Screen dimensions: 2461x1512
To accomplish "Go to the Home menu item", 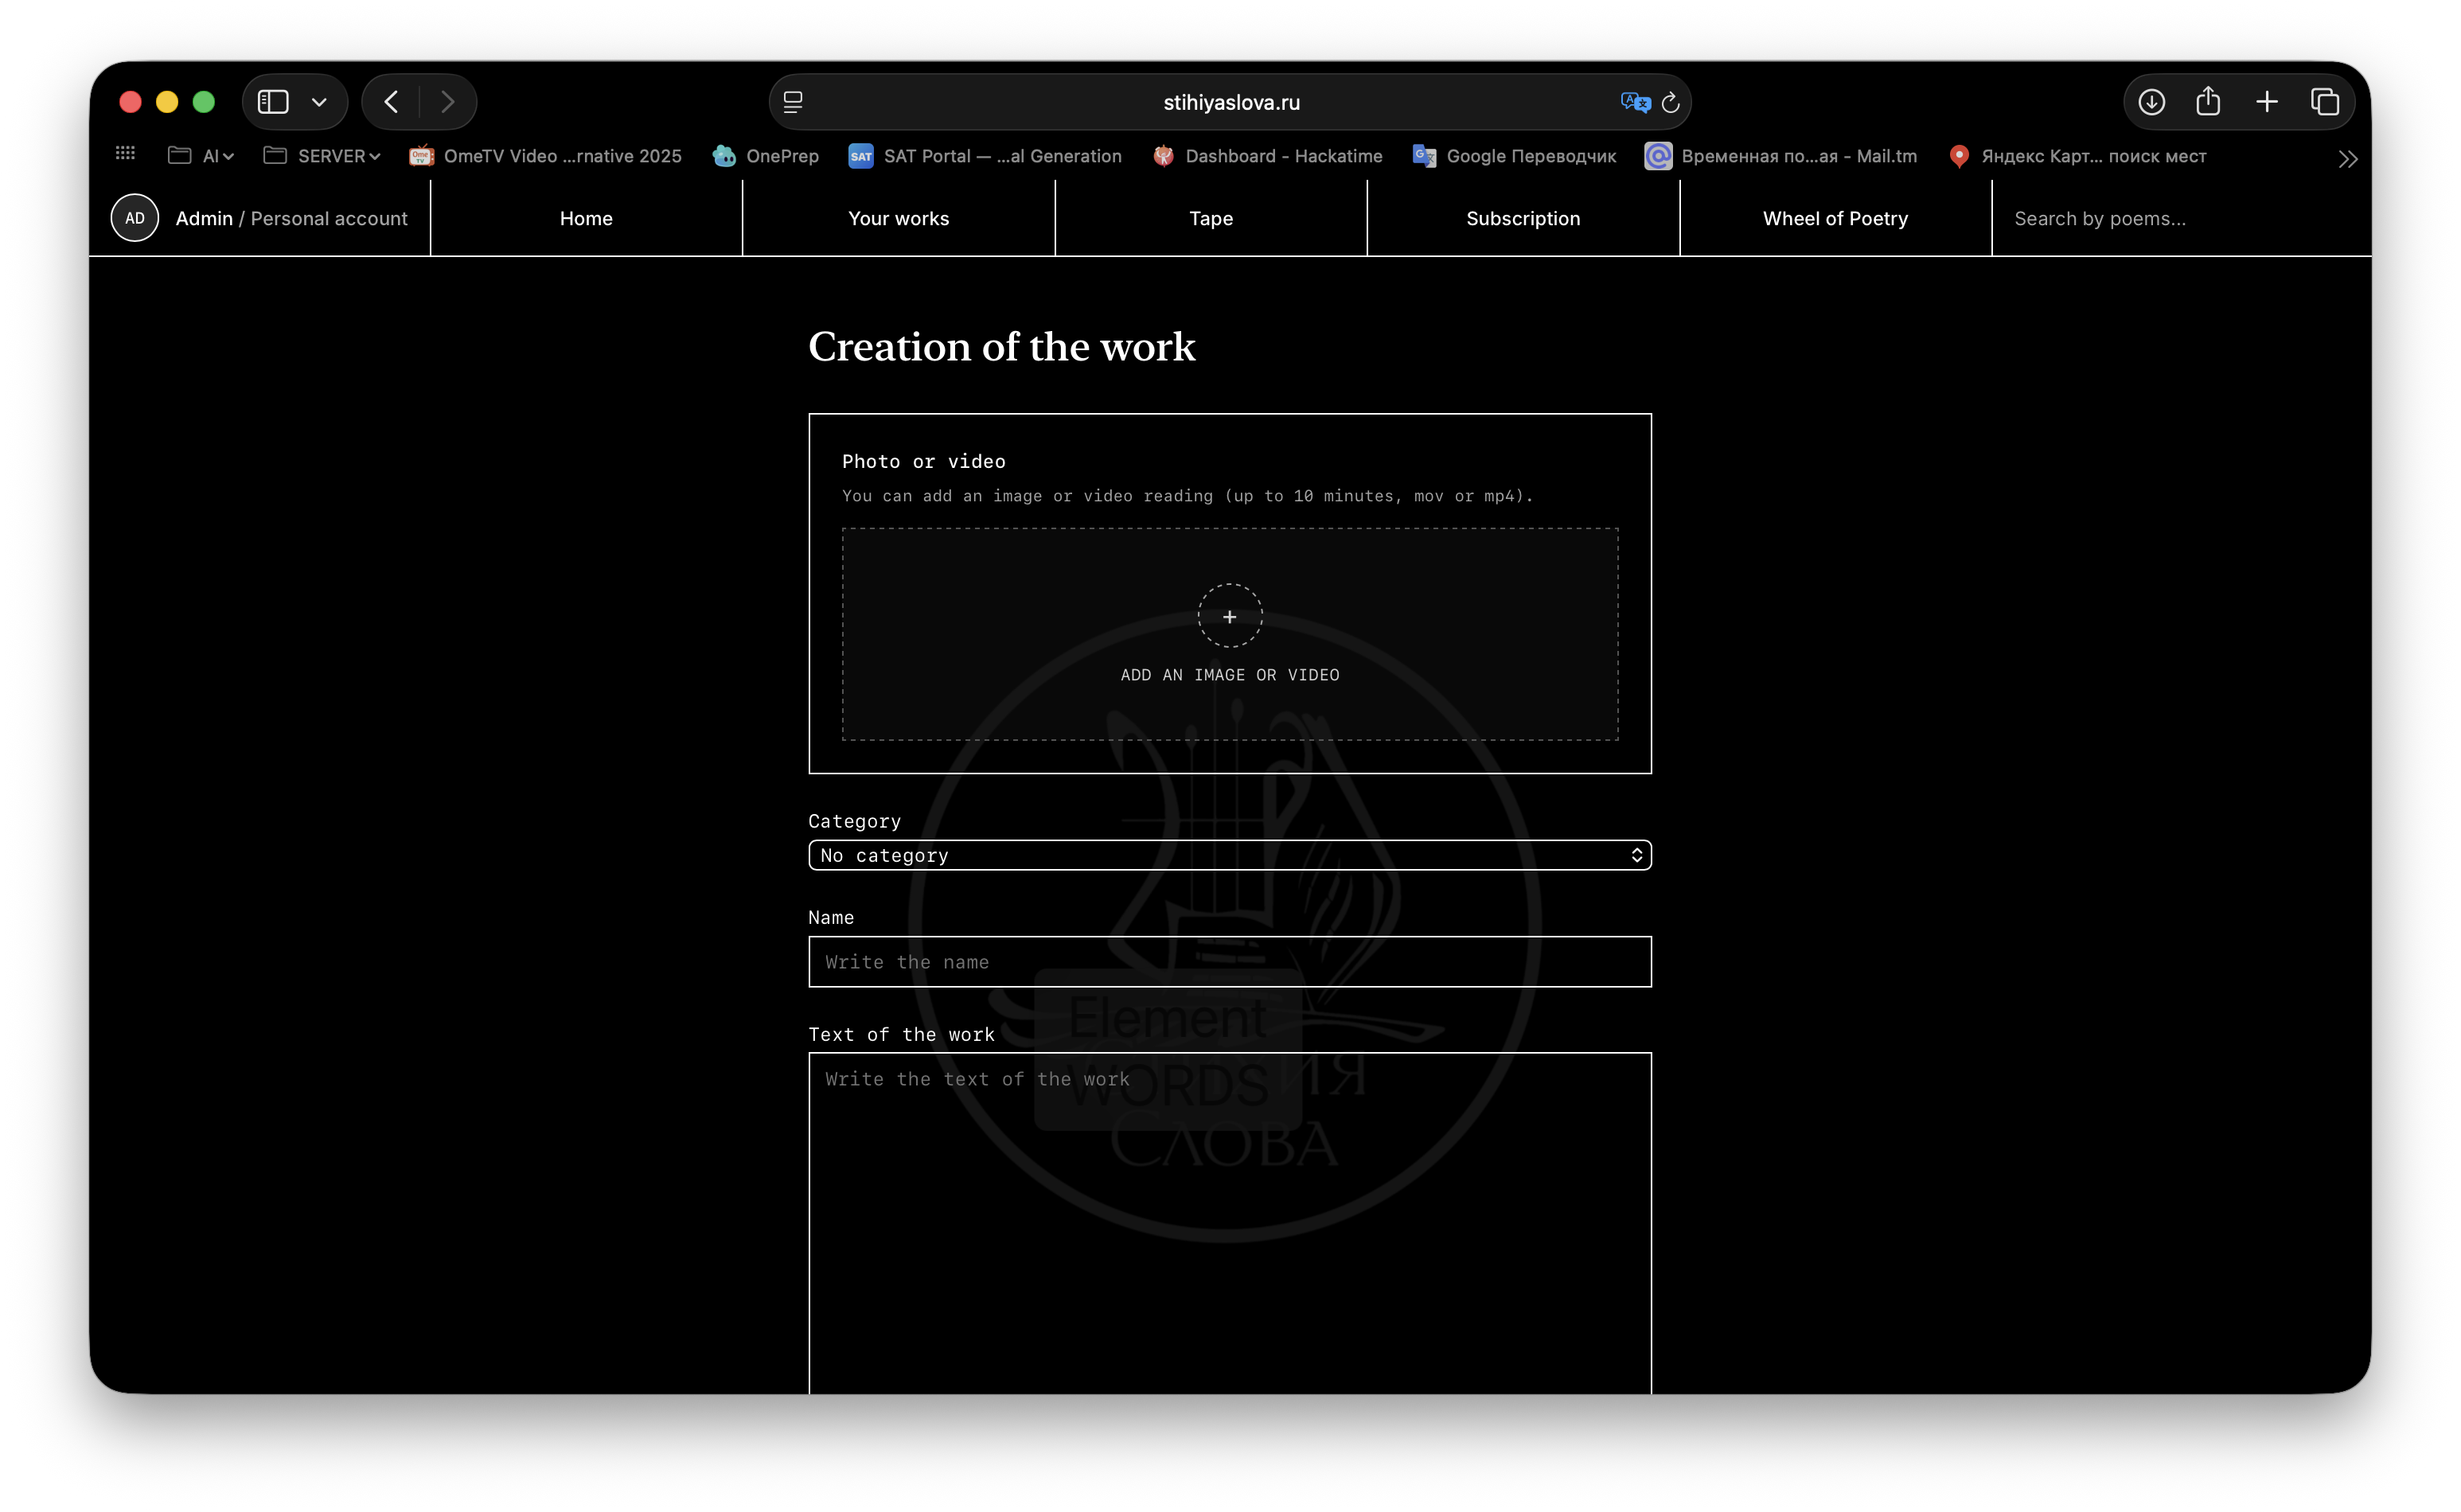I will point(586,218).
